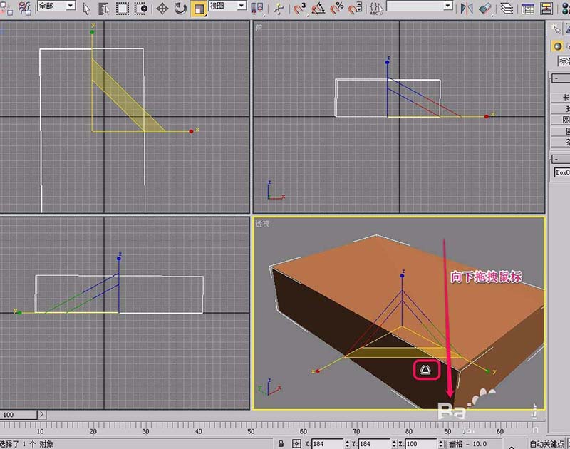Toggle the Selection Lock padlock icon
The width and height of the screenshot is (570, 449).
coord(281,443)
